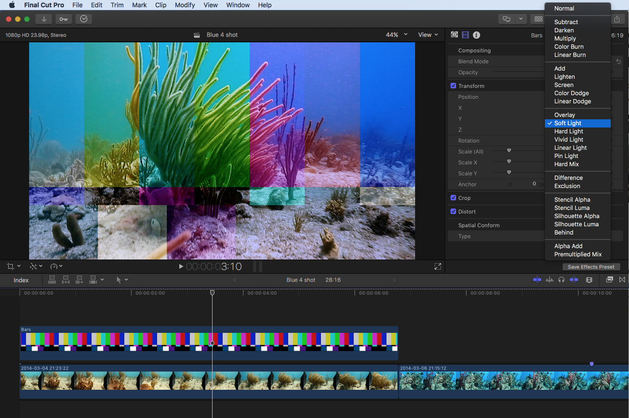
Task: Expand the View options dropdown
Action: (428, 35)
